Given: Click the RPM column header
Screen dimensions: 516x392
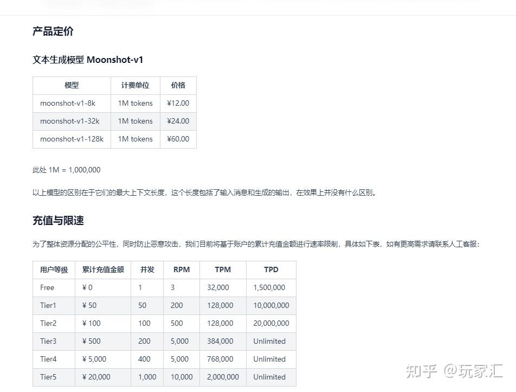Looking at the screenshot, I should click(x=181, y=269).
